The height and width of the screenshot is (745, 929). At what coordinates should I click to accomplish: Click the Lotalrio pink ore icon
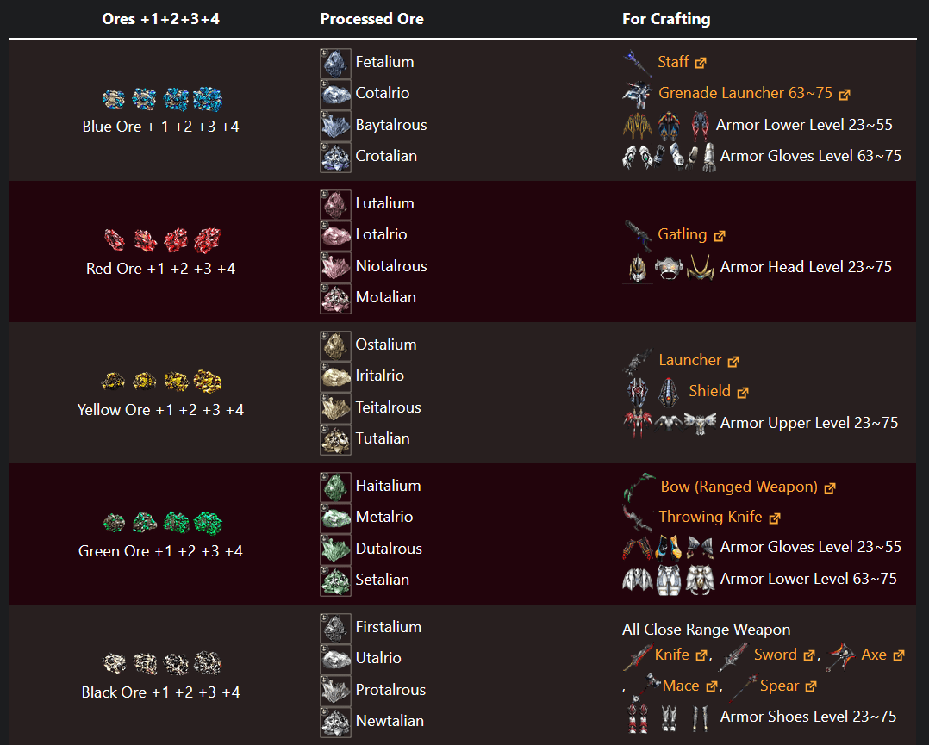click(x=335, y=236)
